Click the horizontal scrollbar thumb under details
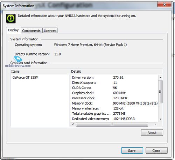175x160 pixels. tap(112, 124)
